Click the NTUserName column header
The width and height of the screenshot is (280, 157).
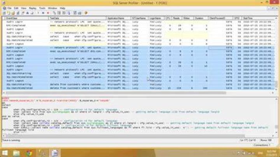point(139,18)
